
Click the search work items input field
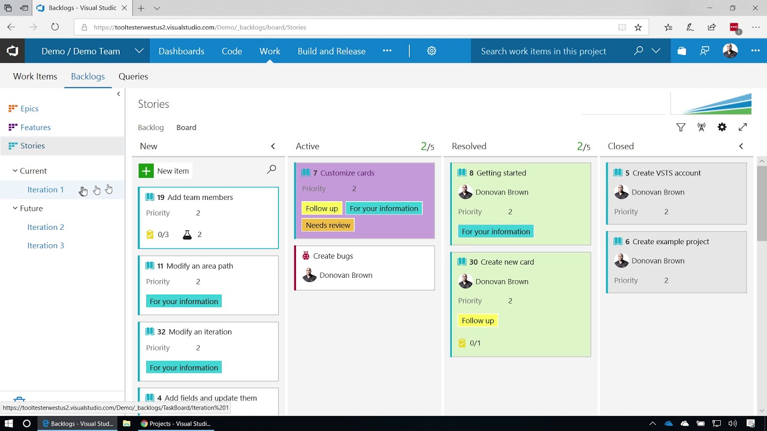click(x=551, y=51)
